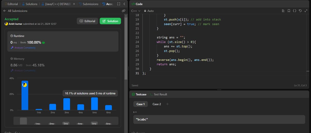Screen dimensions: 311x133
Task: Click the 100.00% Beats value
Action: 34,42
